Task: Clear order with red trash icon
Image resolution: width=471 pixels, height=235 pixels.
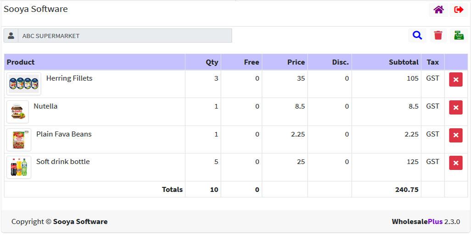Action: tap(438, 35)
